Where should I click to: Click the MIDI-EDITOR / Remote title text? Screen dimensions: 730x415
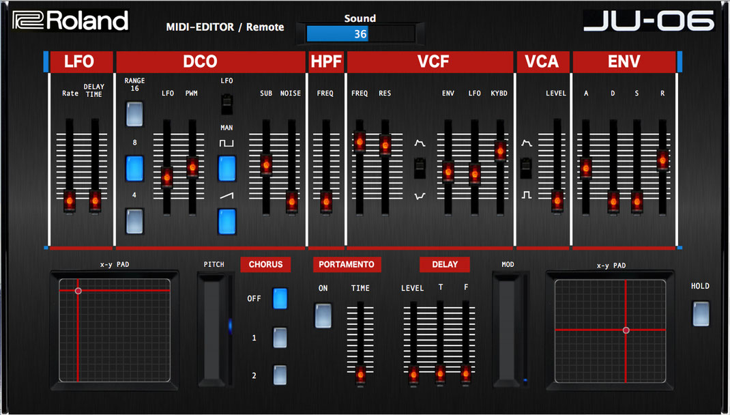[225, 27]
